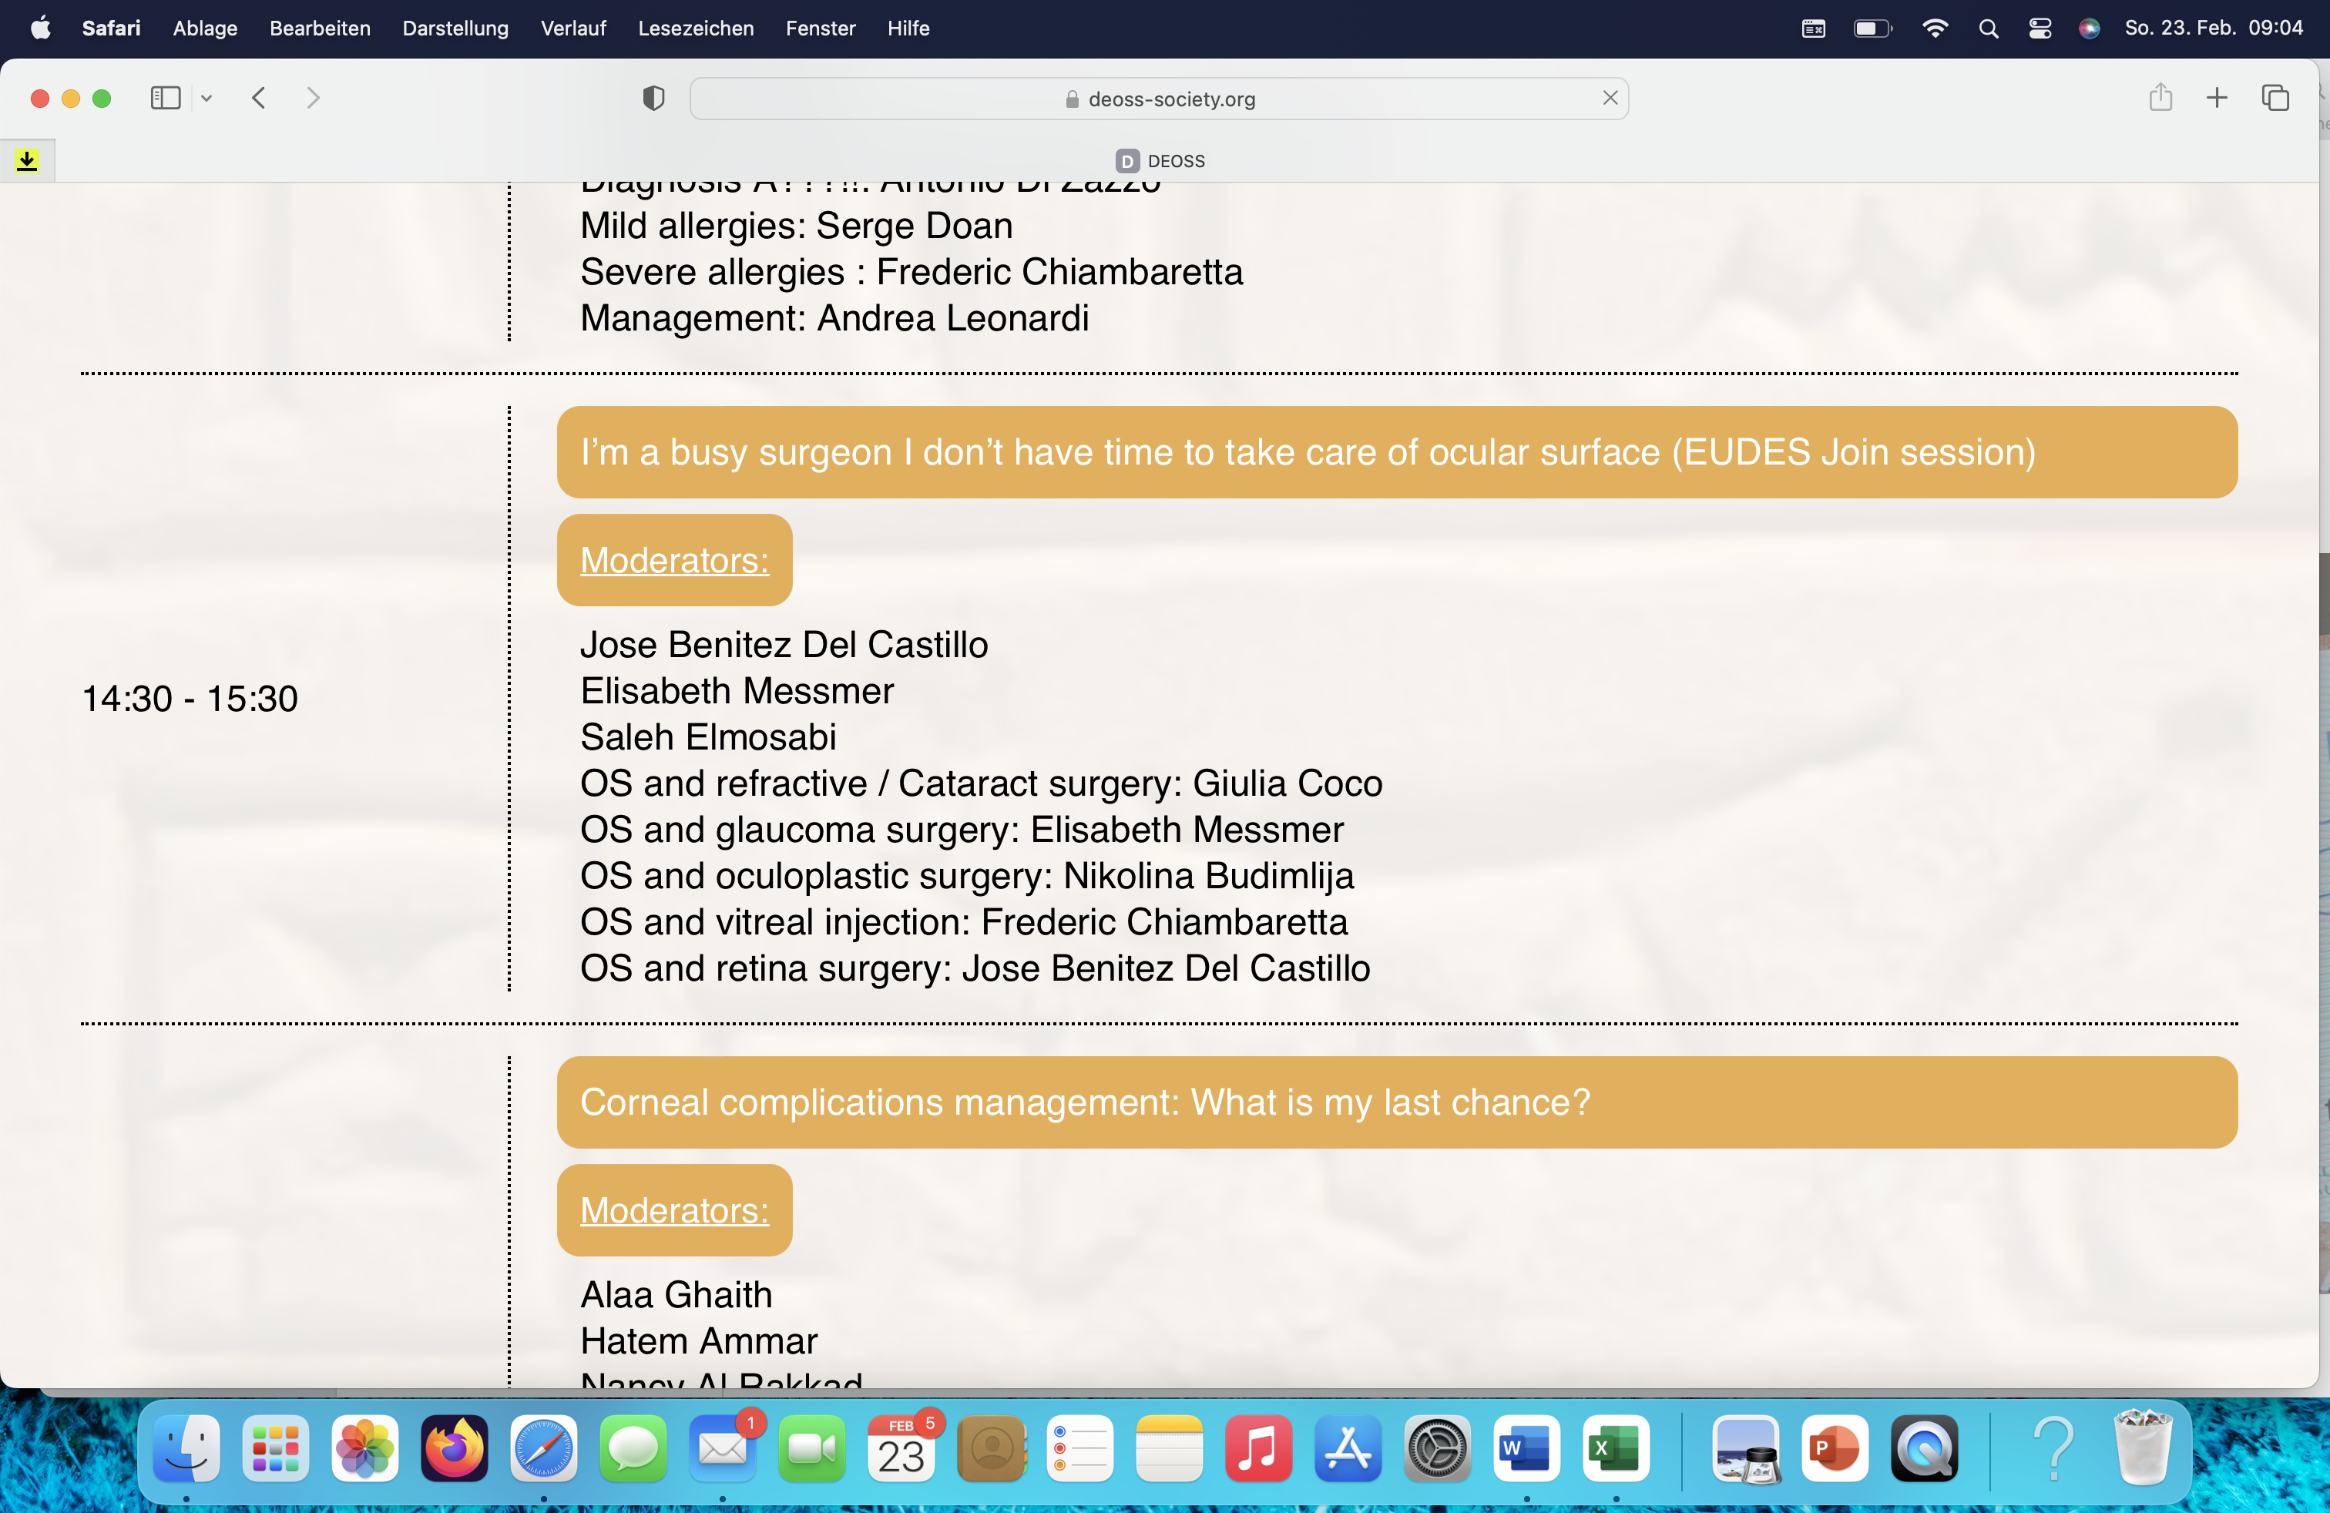
Task: Open the Lesezeichen menu
Action: (x=696, y=28)
